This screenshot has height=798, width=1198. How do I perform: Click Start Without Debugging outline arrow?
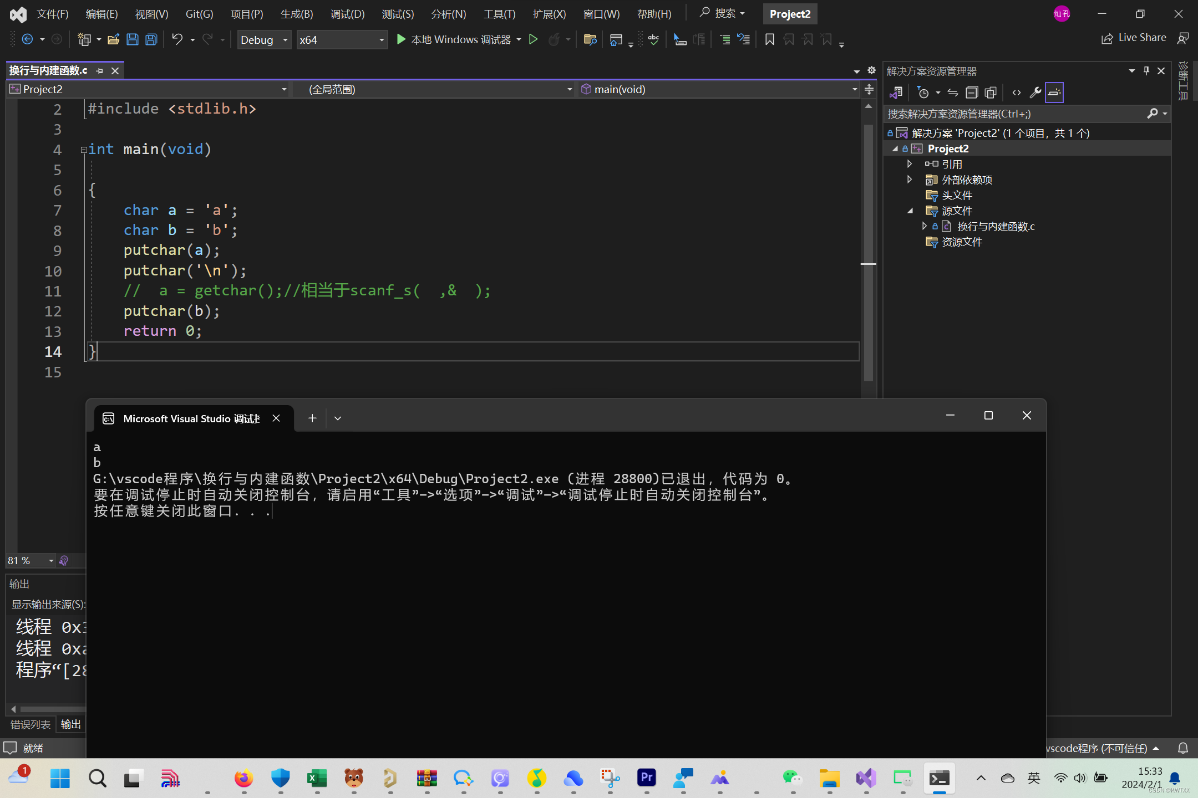[533, 39]
